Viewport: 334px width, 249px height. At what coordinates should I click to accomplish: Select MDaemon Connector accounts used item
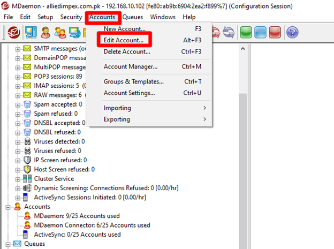pyautogui.click(x=92, y=225)
